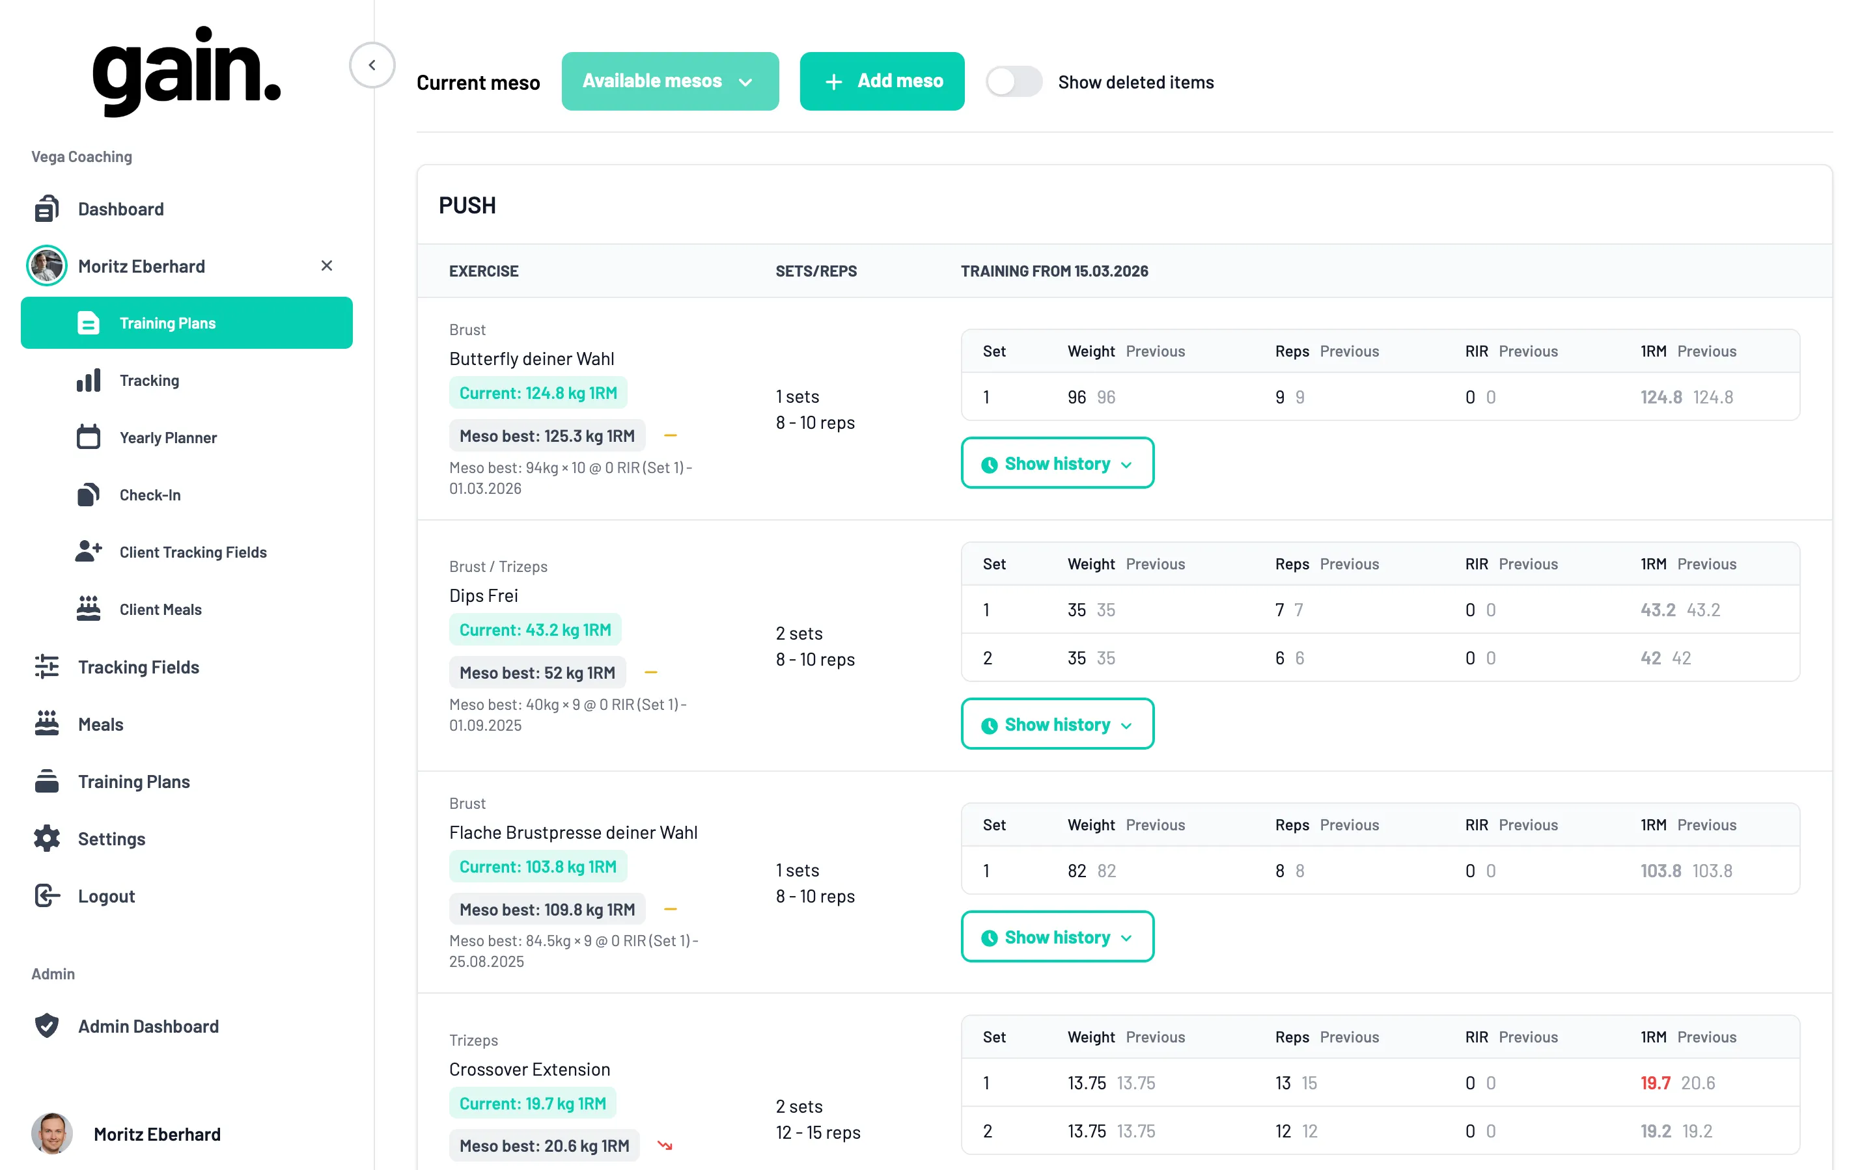This screenshot has height=1170, width=1875.
Task: Expand Show history for Butterfly deiner Wahl
Action: coord(1057,463)
